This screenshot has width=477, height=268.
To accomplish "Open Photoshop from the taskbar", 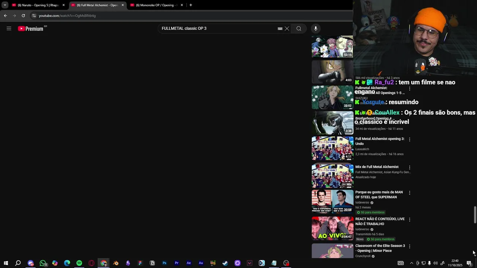I will [164, 263].
